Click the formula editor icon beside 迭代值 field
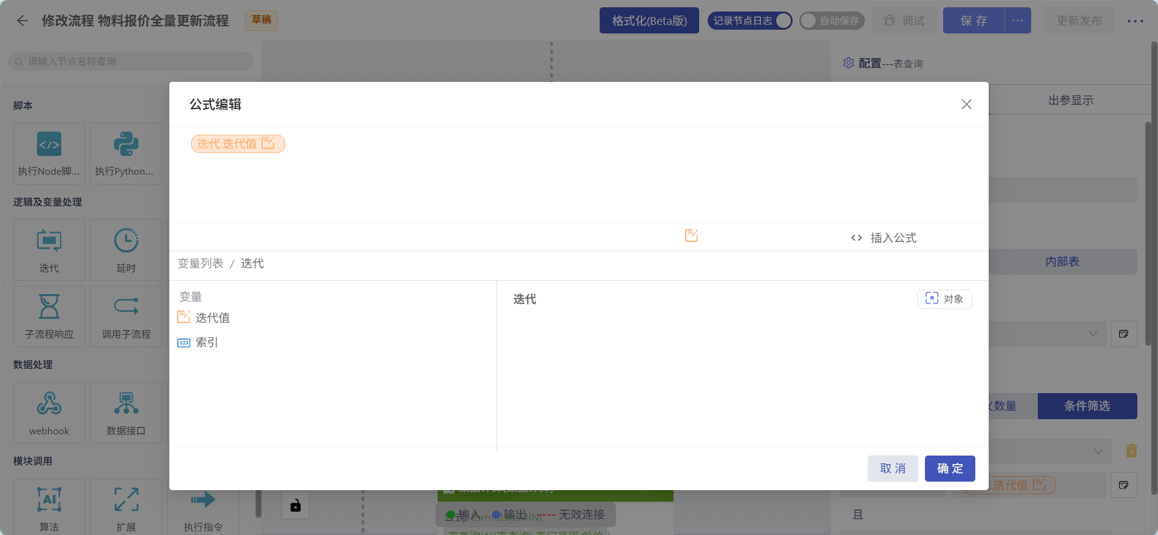Viewport: 1158px width, 535px height. click(1124, 485)
